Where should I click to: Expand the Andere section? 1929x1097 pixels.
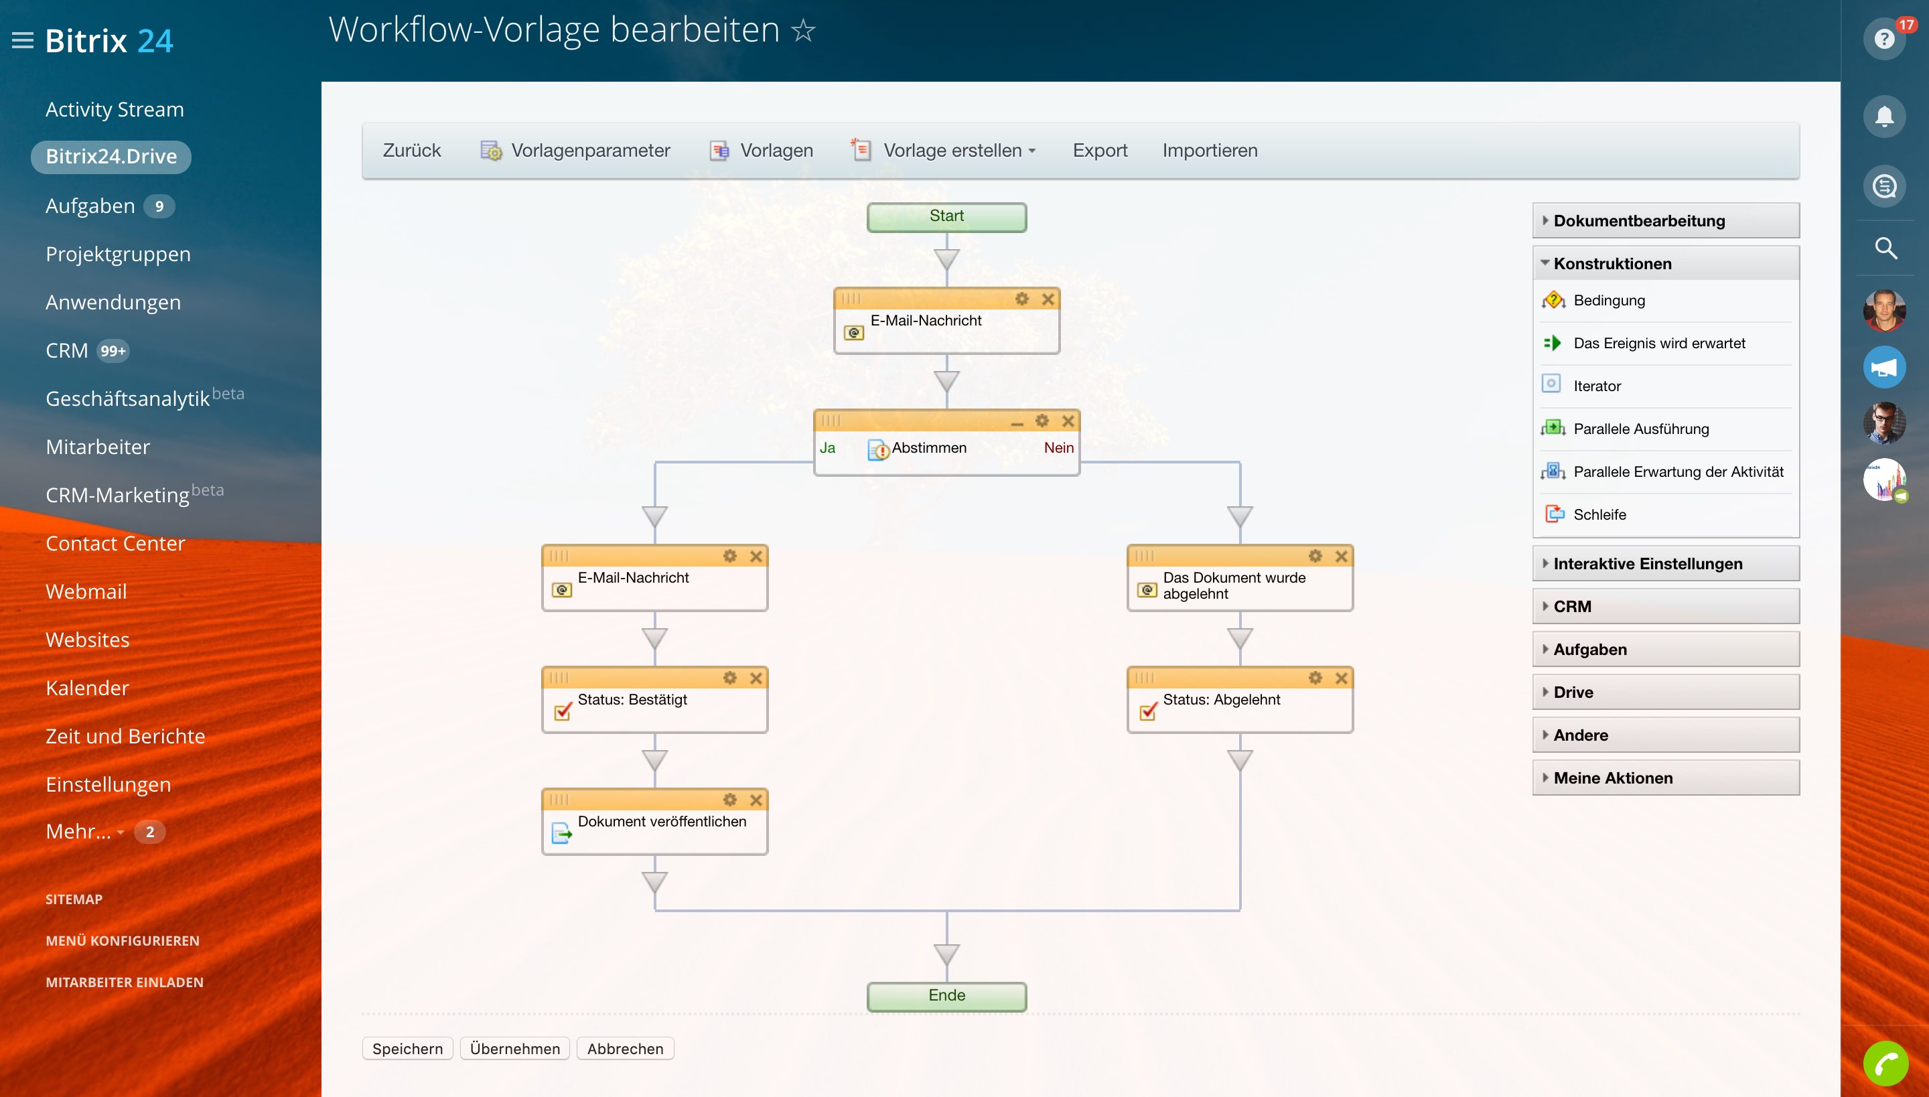(x=1665, y=735)
